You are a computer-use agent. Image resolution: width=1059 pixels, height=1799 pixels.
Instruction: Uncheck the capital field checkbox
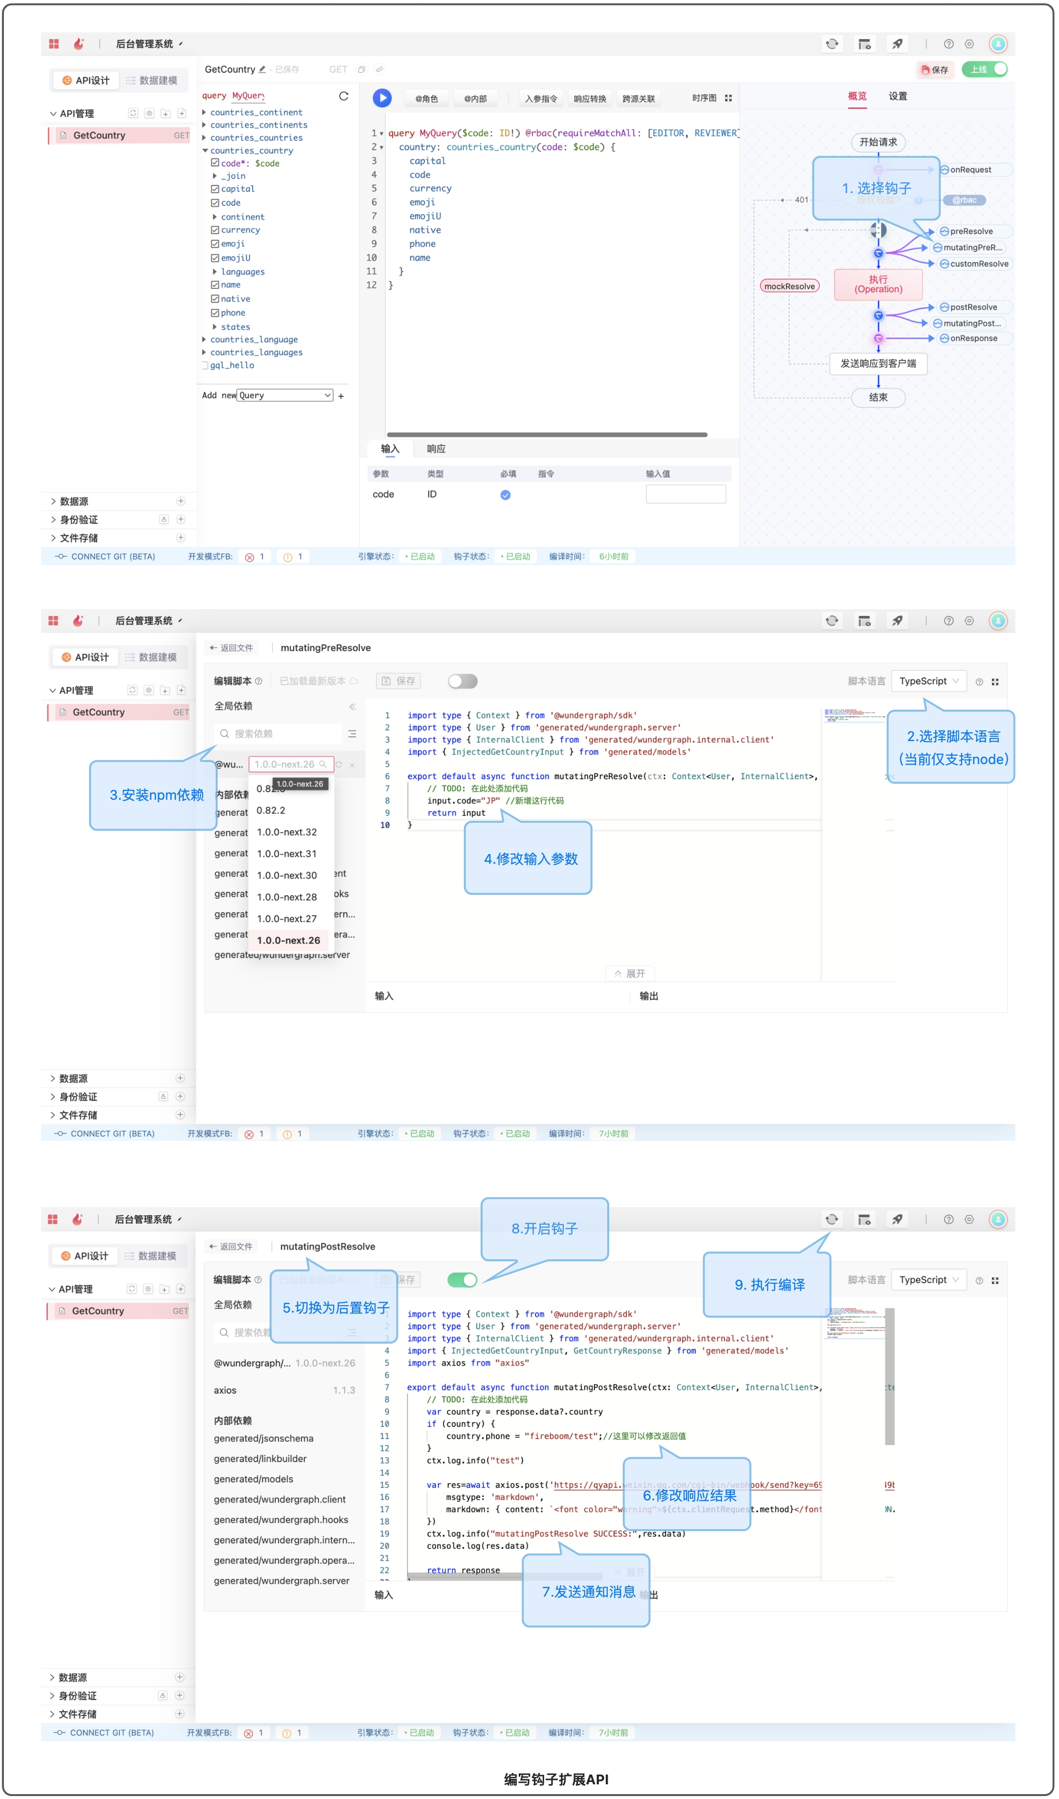coord(215,189)
